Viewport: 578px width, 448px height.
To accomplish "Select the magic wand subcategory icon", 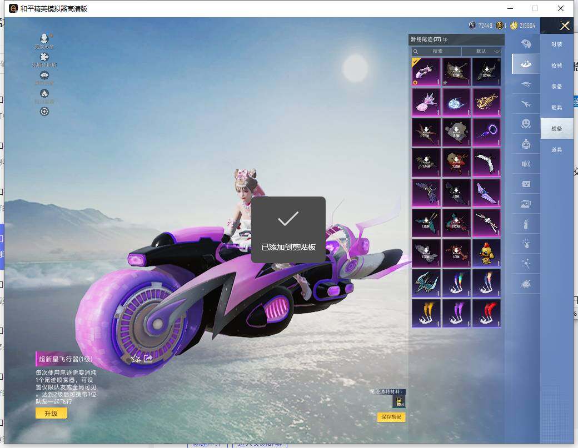I will point(526,264).
